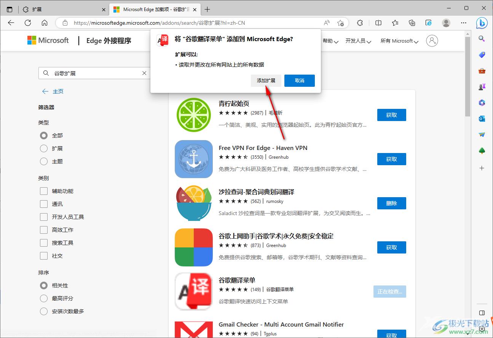Screen dimensions: 493x338
Task: Sort by 相关性 radio button
Action: click(44, 285)
